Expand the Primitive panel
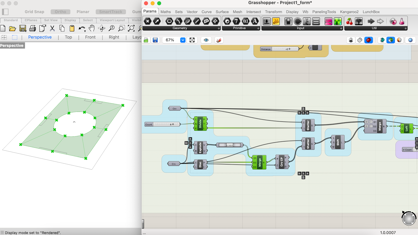The height and width of the screenshot is (235, 418). (x=258, y=28)
